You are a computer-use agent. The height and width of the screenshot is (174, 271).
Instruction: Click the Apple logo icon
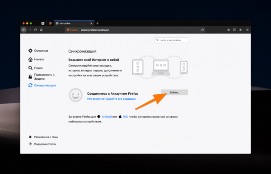tap(120, 116)
